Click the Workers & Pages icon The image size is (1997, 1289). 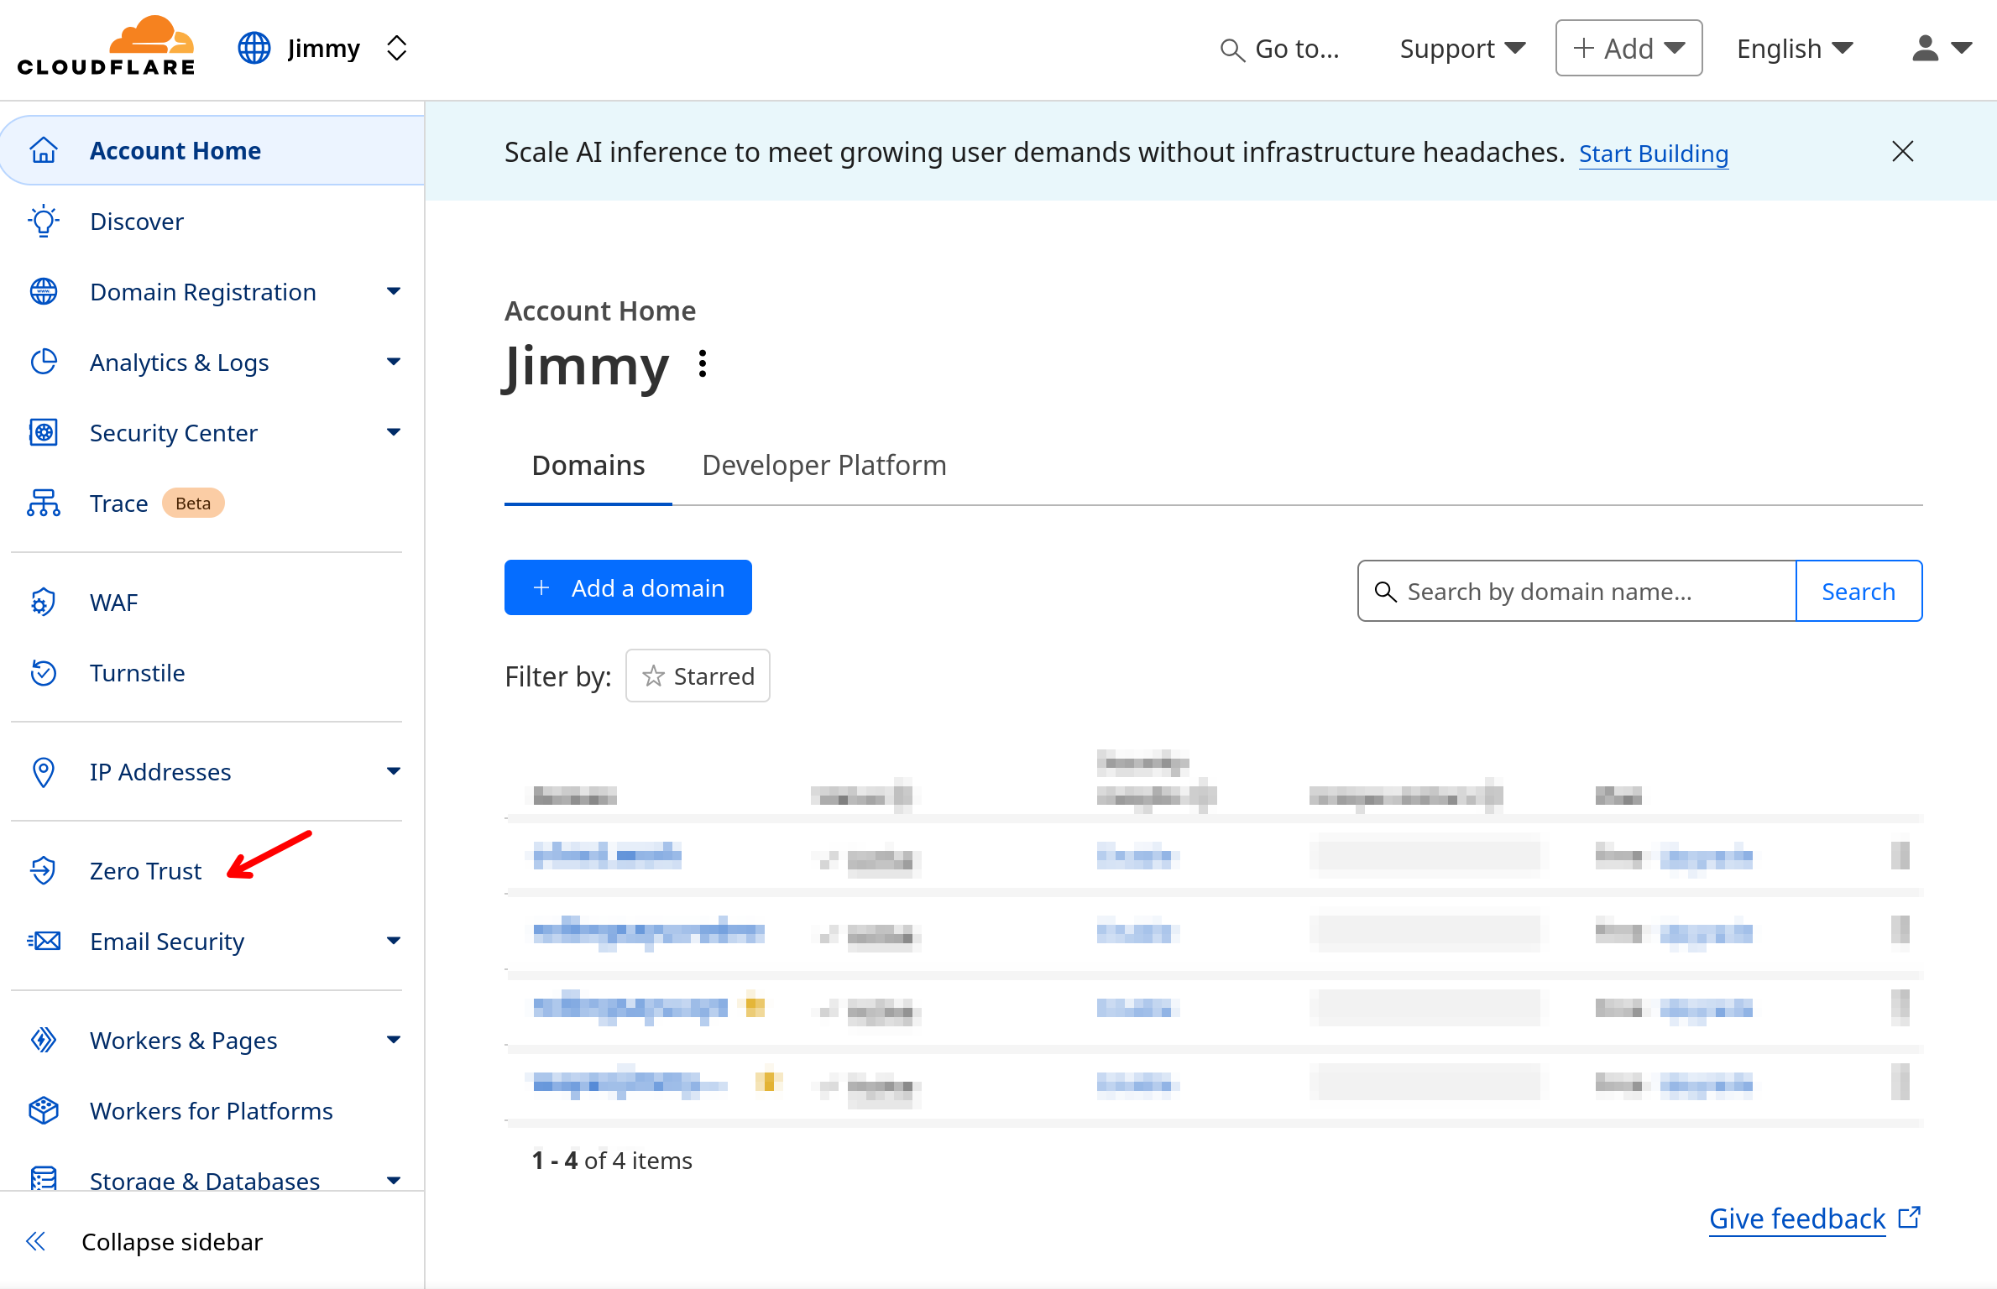pyautogui.click(x=44, y=1040)
